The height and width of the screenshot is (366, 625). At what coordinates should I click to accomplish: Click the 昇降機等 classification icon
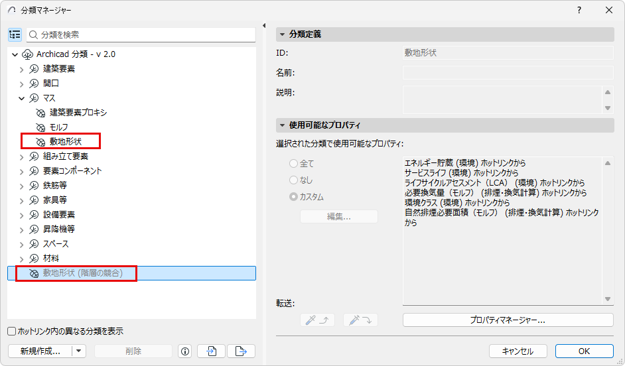(34, 229)
